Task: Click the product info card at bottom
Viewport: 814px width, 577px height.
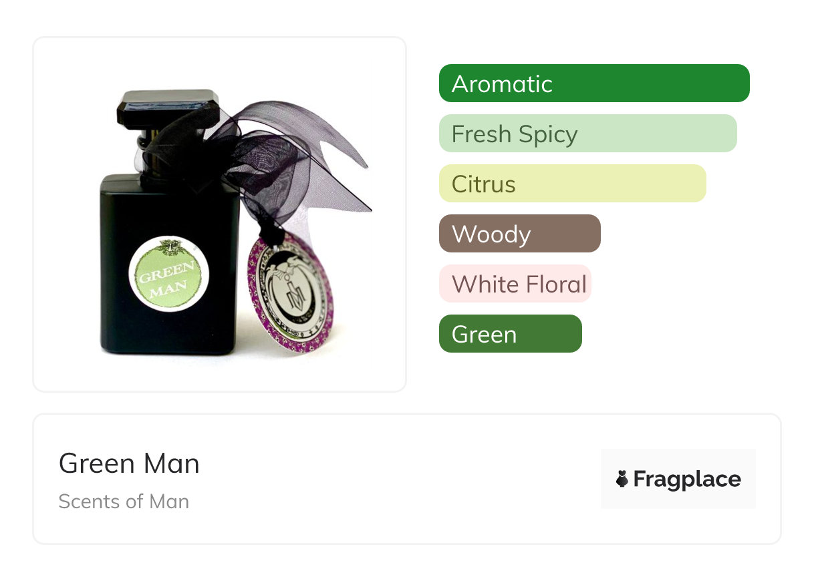Action: 407,479
